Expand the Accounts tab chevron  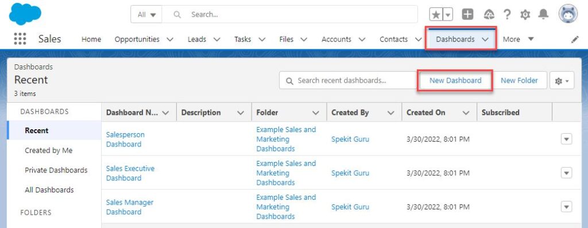pyautogui.click(x=362, y=40)
